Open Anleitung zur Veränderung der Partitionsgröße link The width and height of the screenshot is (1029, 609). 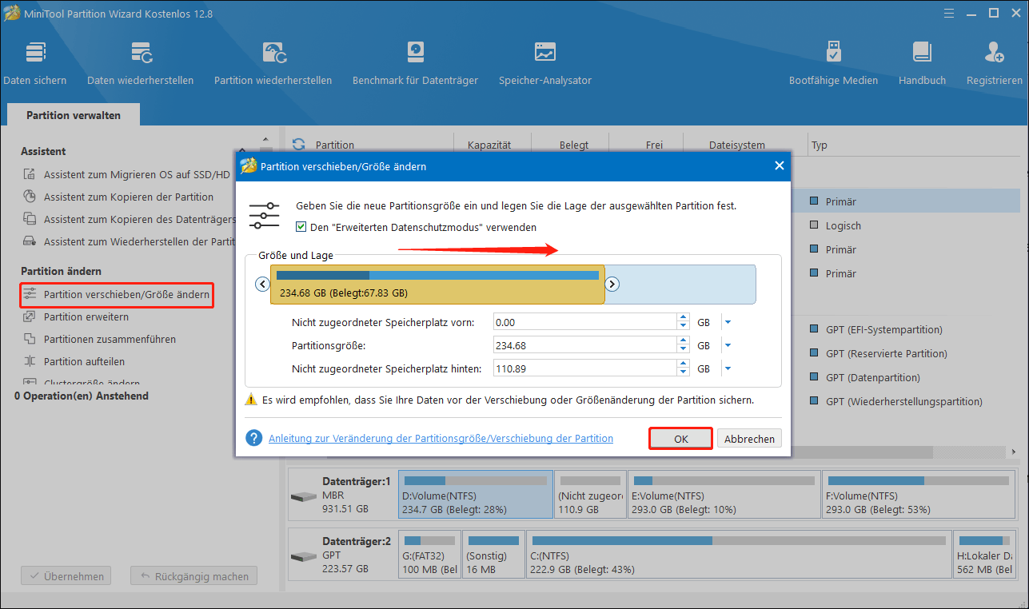click(x=441, y=438)
